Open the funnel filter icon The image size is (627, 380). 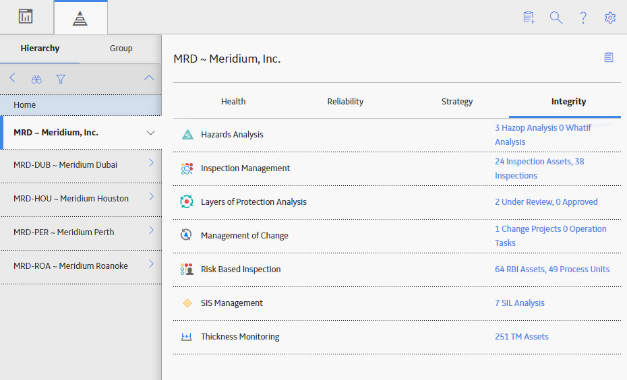point(61,79)
